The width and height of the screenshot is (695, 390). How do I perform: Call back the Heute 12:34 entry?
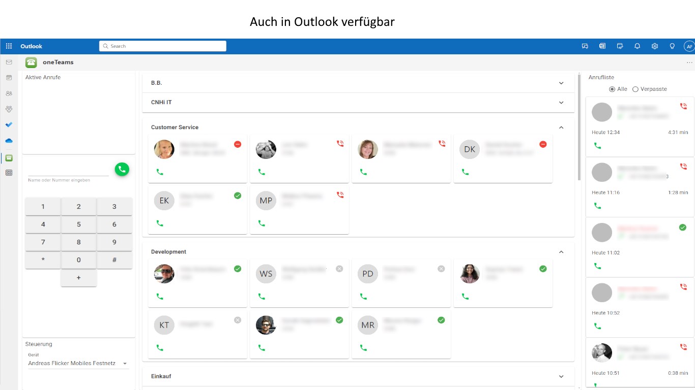(598, 146)
